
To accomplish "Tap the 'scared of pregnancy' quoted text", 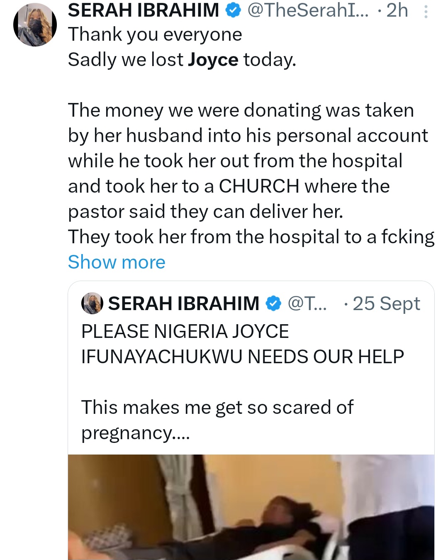I will (x=217, y=420).
